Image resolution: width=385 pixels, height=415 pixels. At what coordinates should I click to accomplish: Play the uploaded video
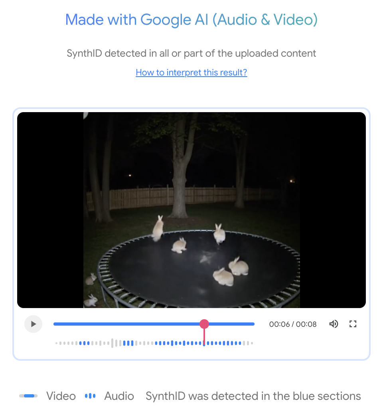(34, 324)
